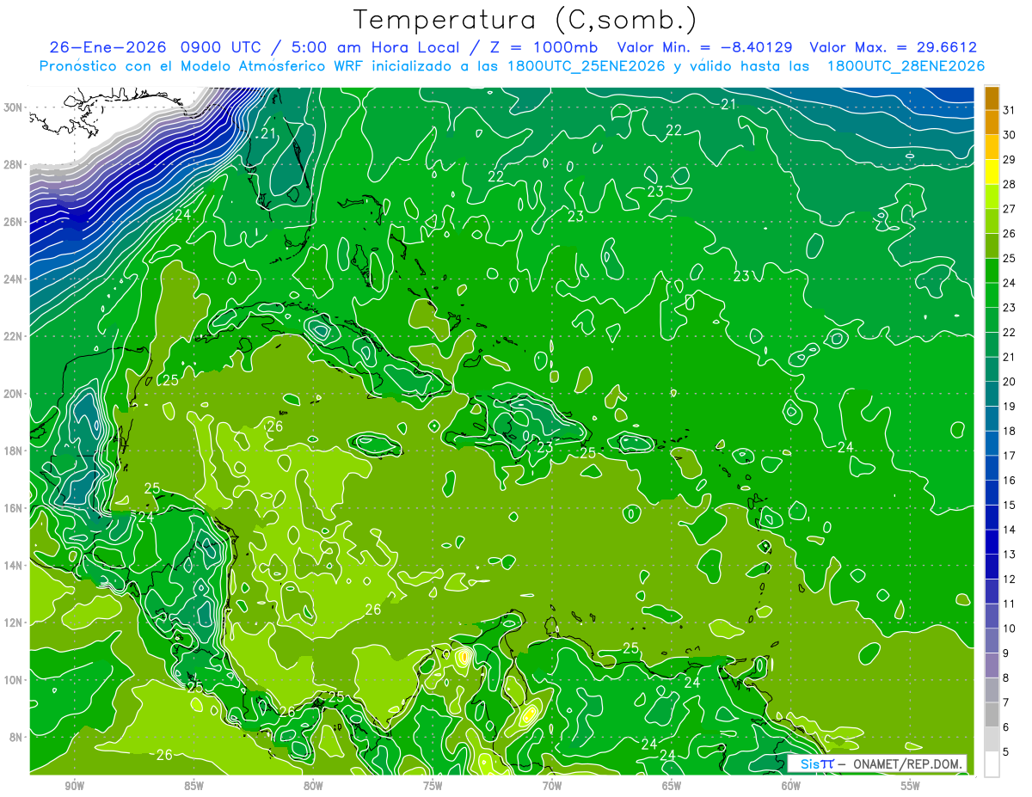Click the lavender swatch between 9 and 10
The height and width of the screenshot is (797, 1032).
tap(992, 641)
